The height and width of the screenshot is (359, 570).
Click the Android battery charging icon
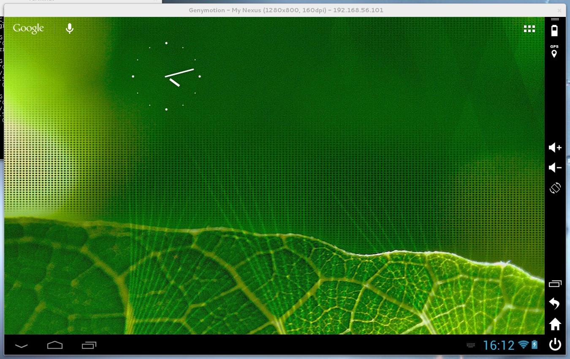tap(535, 345)
